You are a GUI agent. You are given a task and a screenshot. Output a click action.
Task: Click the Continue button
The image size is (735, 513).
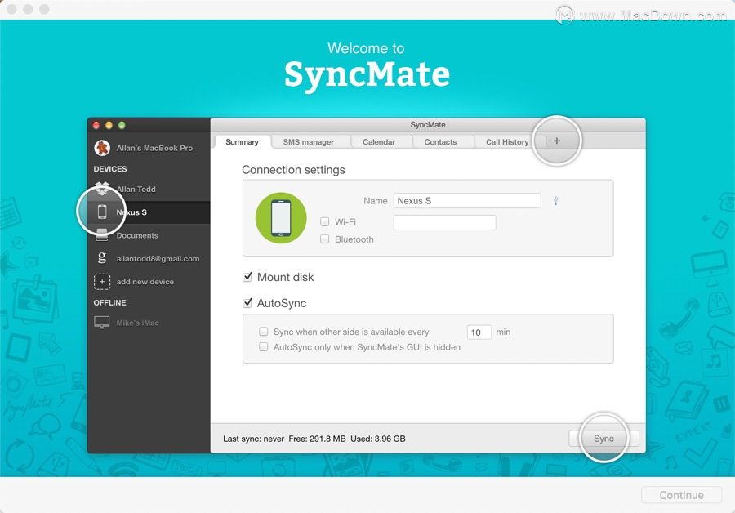681,495
